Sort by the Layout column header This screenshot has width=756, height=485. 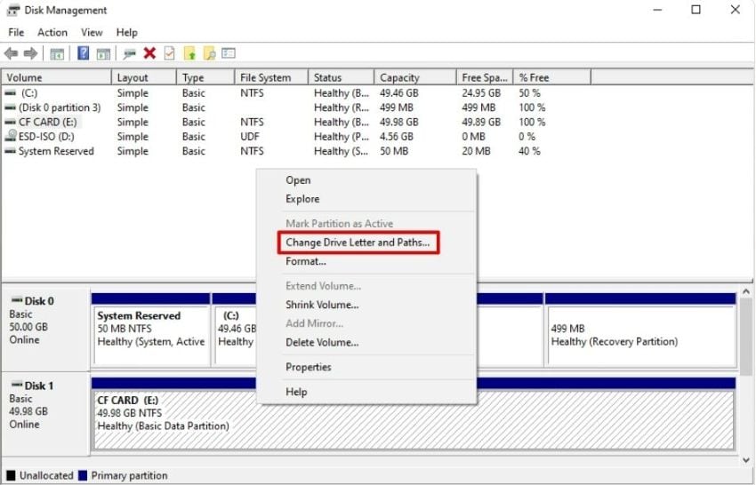pos(144,77)
